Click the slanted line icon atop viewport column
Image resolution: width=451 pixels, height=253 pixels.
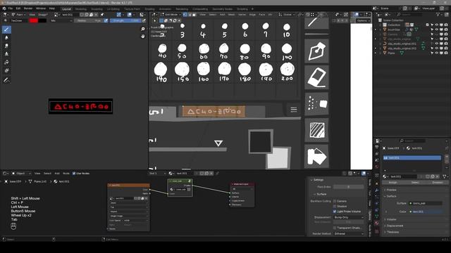coord(316,22)
